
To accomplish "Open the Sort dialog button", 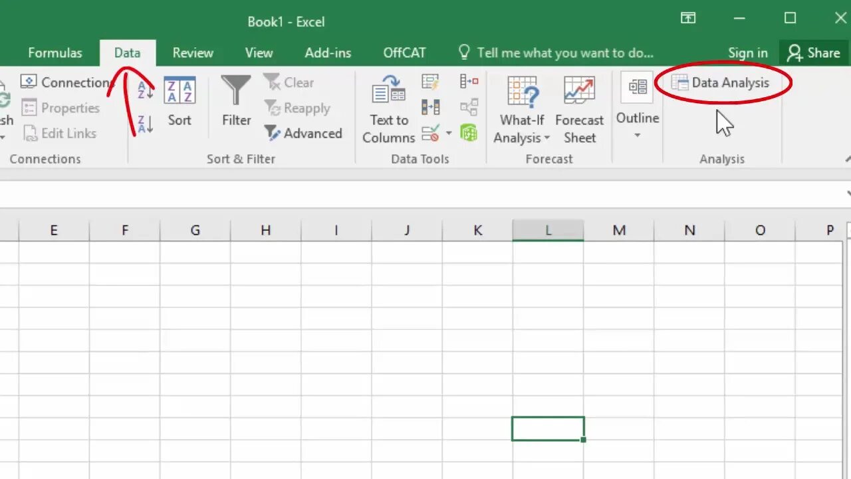I will [180, 102].
